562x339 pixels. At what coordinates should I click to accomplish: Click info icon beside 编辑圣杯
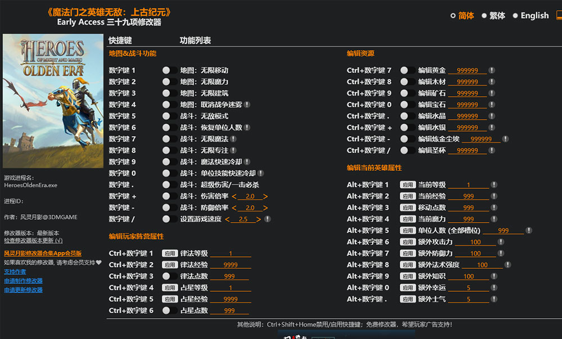(x=492, y=151)
